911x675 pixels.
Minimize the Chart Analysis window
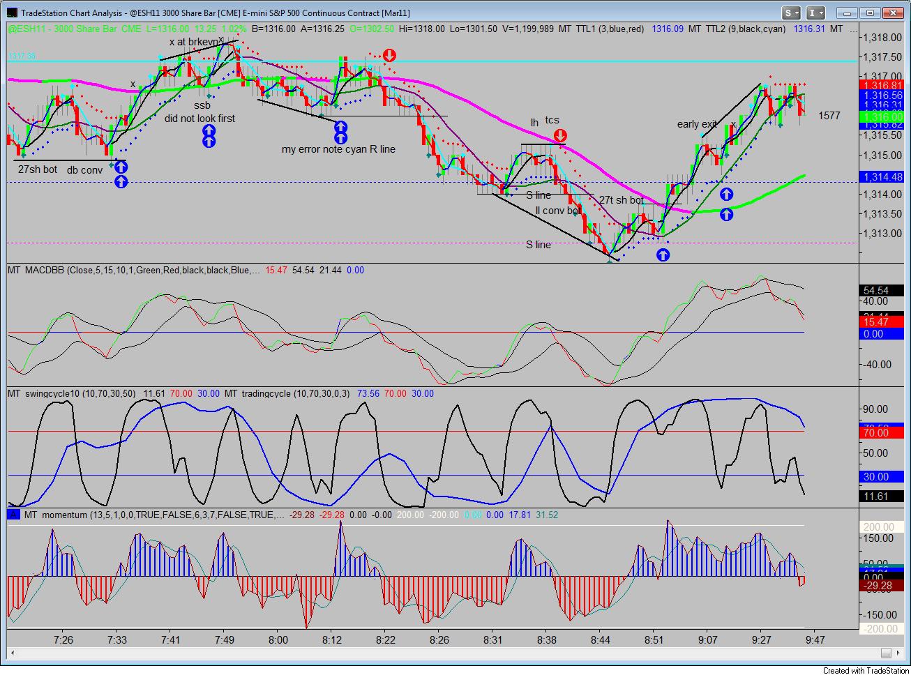pos(846,13)
